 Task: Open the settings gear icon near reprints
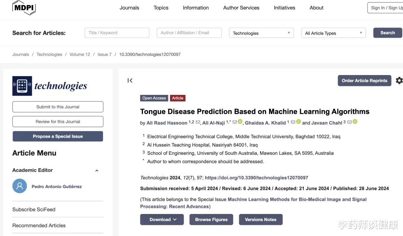click(x=399, y=80)
